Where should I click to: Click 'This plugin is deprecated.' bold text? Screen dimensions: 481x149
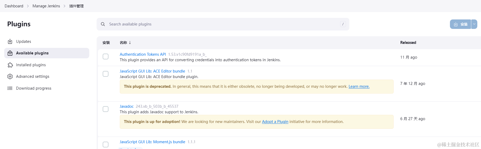tap(148, 86)
